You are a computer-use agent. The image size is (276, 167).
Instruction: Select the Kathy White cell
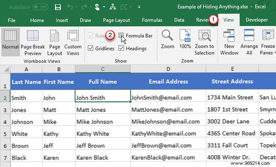(103, 132)
